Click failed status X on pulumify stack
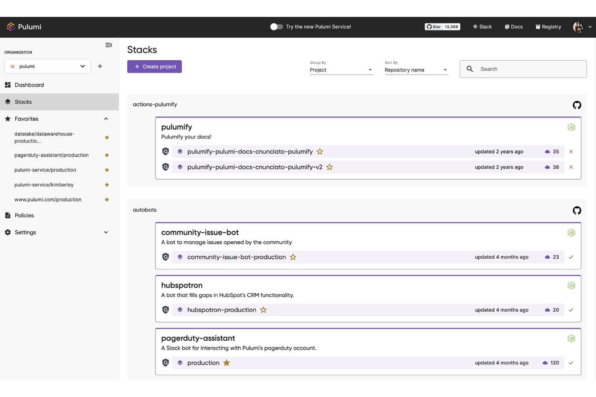 click(571, 152)
